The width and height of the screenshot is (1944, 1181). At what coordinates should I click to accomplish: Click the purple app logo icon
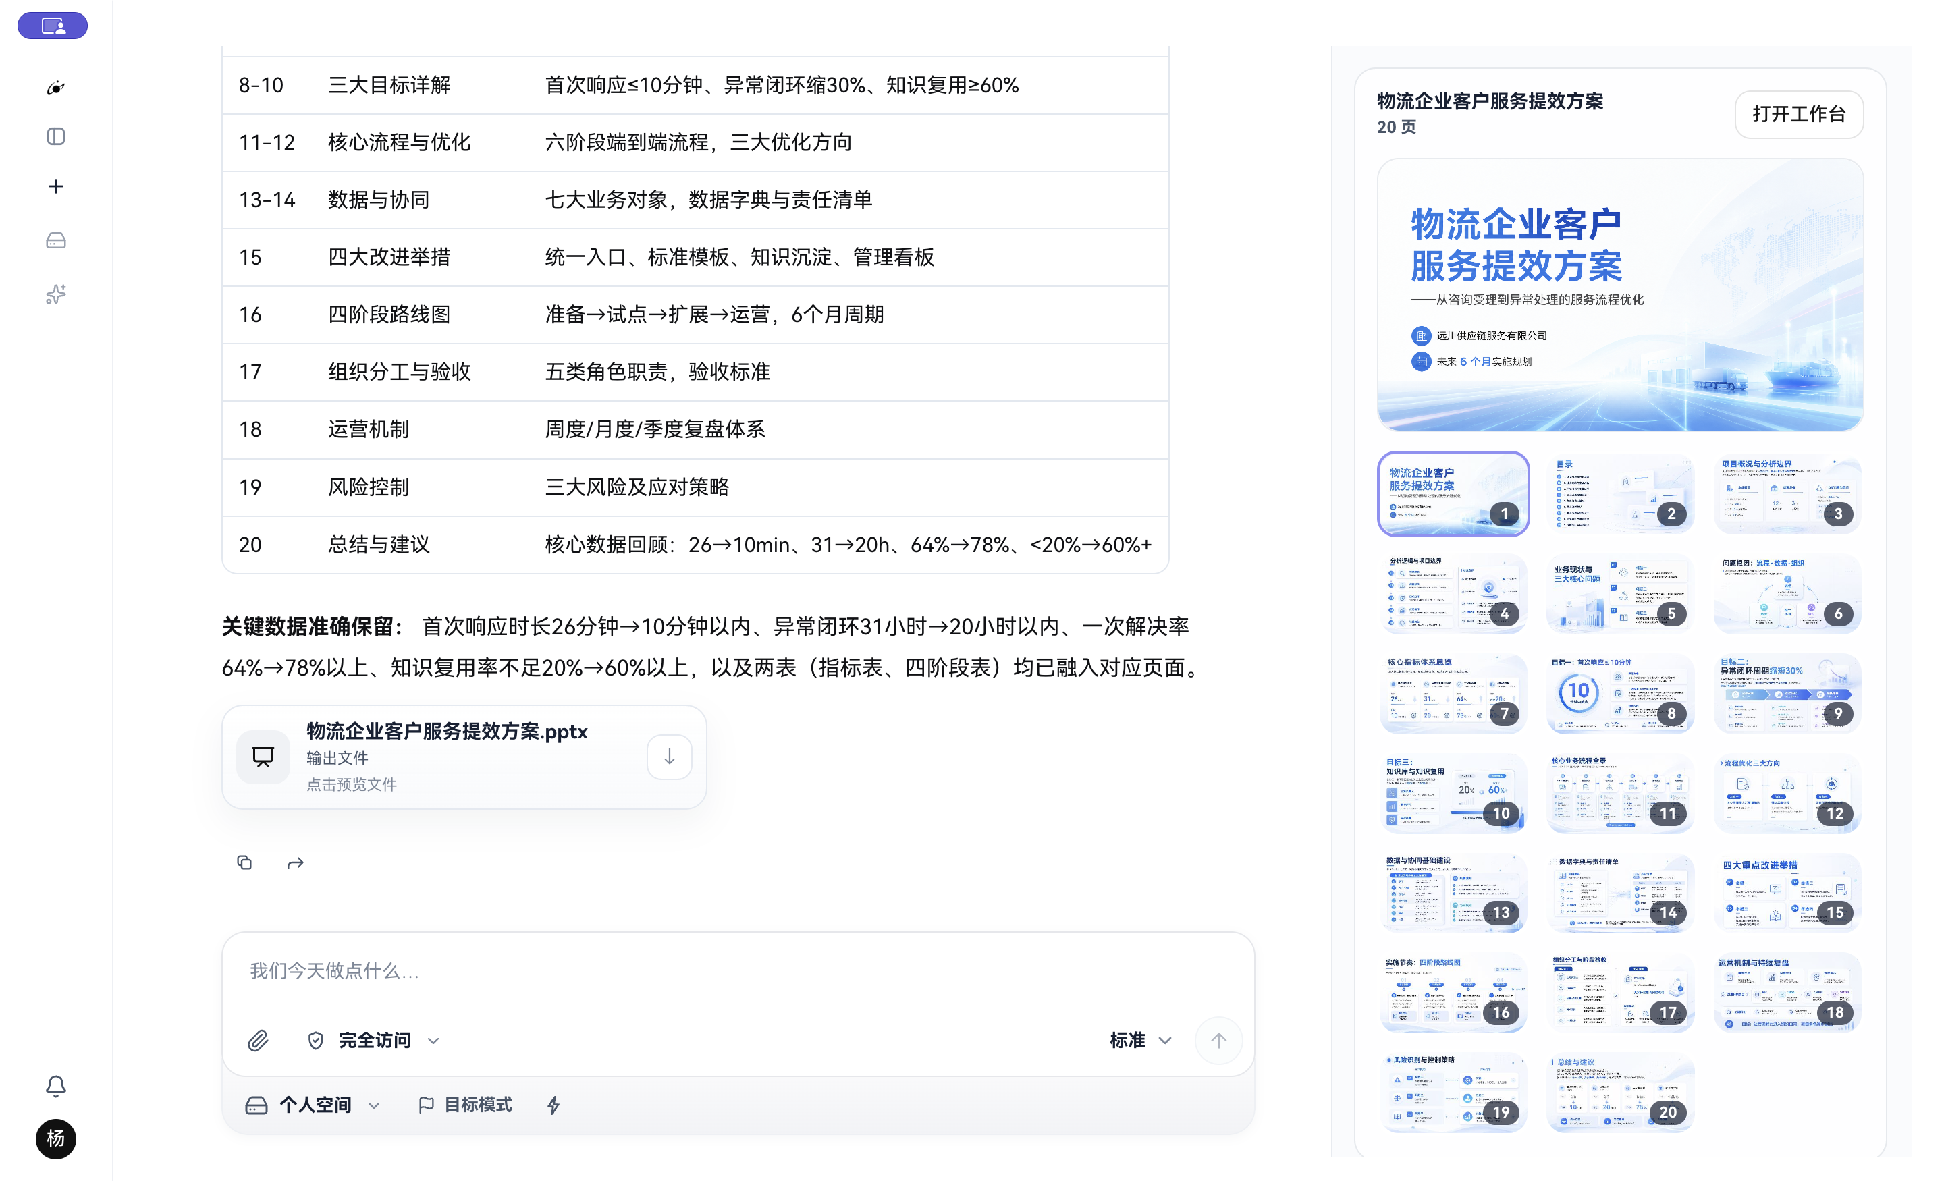pyautogui.click(x=53, y=26)
